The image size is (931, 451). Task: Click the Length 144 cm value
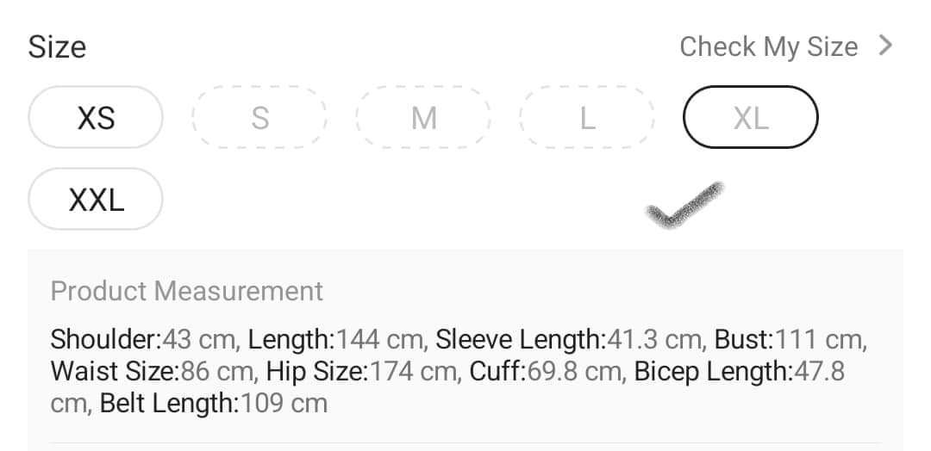337,340
